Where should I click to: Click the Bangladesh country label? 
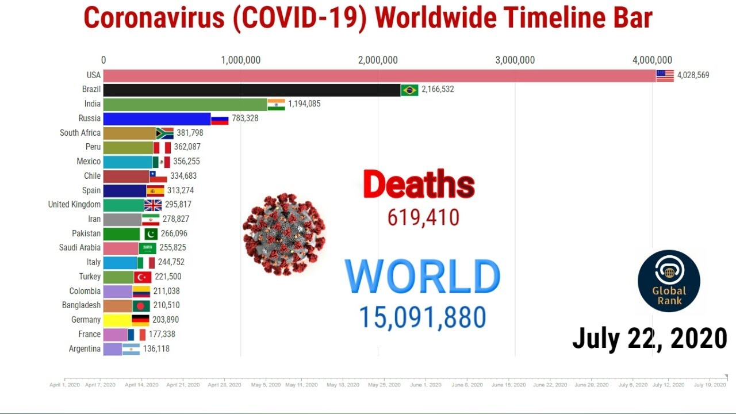[x=81, y=305]
